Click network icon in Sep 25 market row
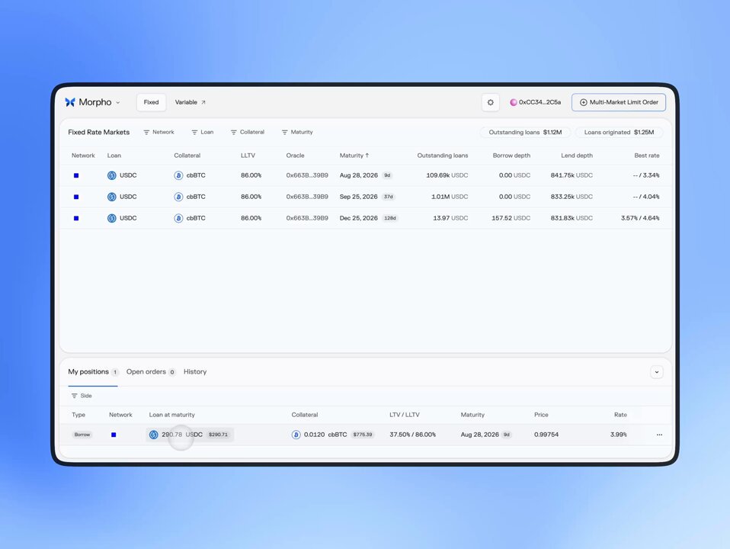Image resolution: width=730 pixels, height=549 pixels. click(x=76, y=197)
